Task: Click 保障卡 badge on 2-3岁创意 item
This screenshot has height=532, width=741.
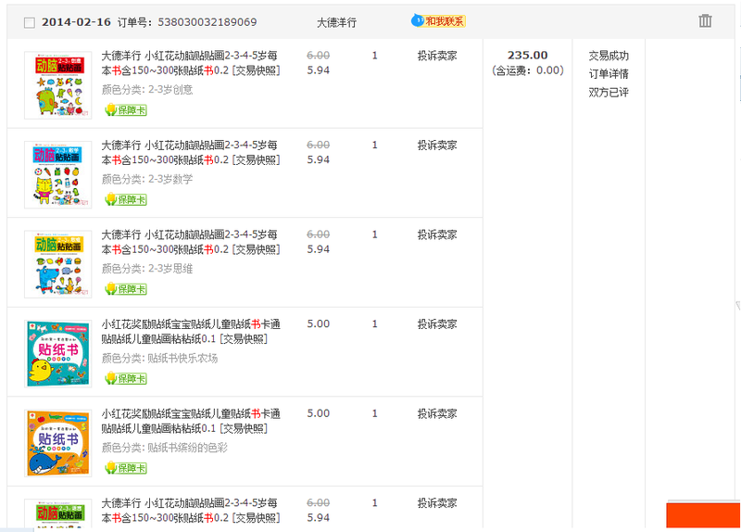Action: point(126,110)
